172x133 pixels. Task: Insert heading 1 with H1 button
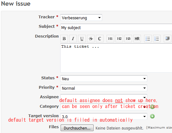pos(110,39)
